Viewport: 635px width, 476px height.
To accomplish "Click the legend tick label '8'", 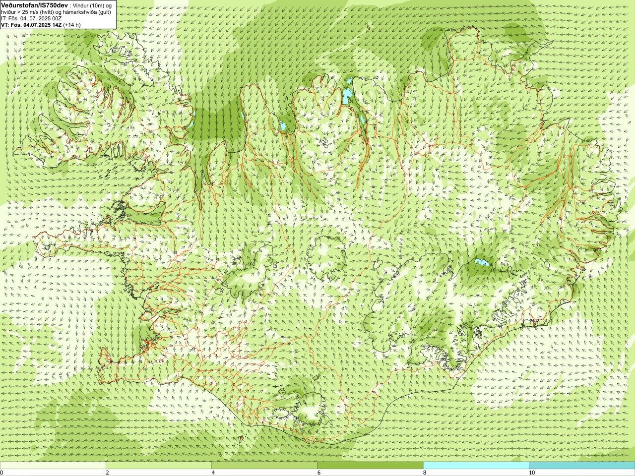I will [425, 473].
